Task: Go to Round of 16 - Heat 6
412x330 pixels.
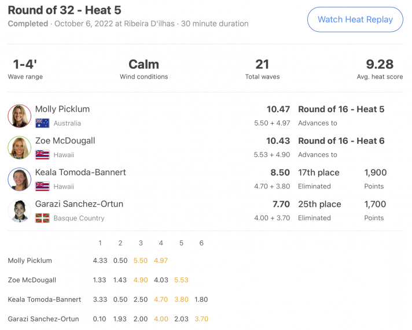Action: (x=341, y=141)
